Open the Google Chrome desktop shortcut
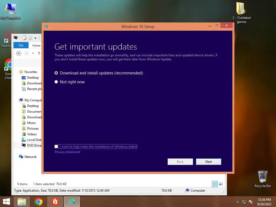The image size is (276, 207). click(x=8, y=69)
